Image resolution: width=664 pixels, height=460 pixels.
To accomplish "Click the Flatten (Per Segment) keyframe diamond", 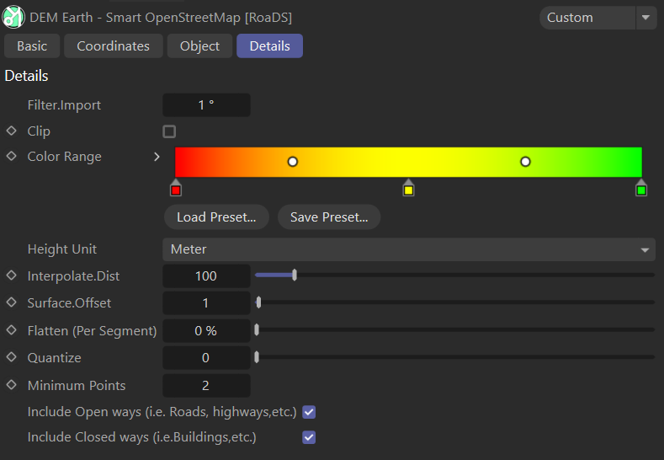I will [x=12, y=330].
